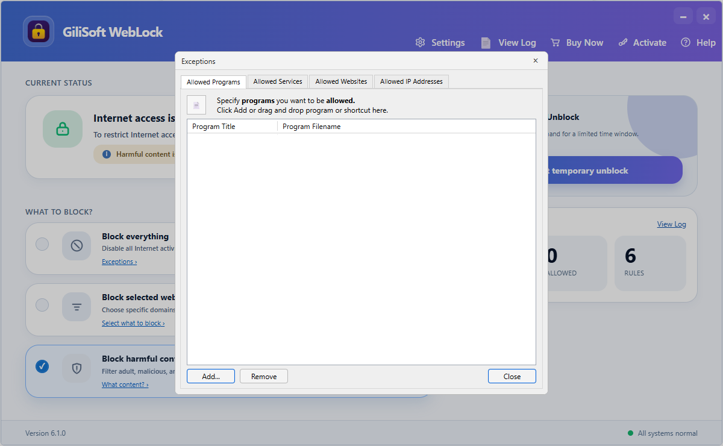The width and height of the screenshot is (723, 446).
Task: Click the info icon beside Harmful content
Action: click(x=107, y=154)
